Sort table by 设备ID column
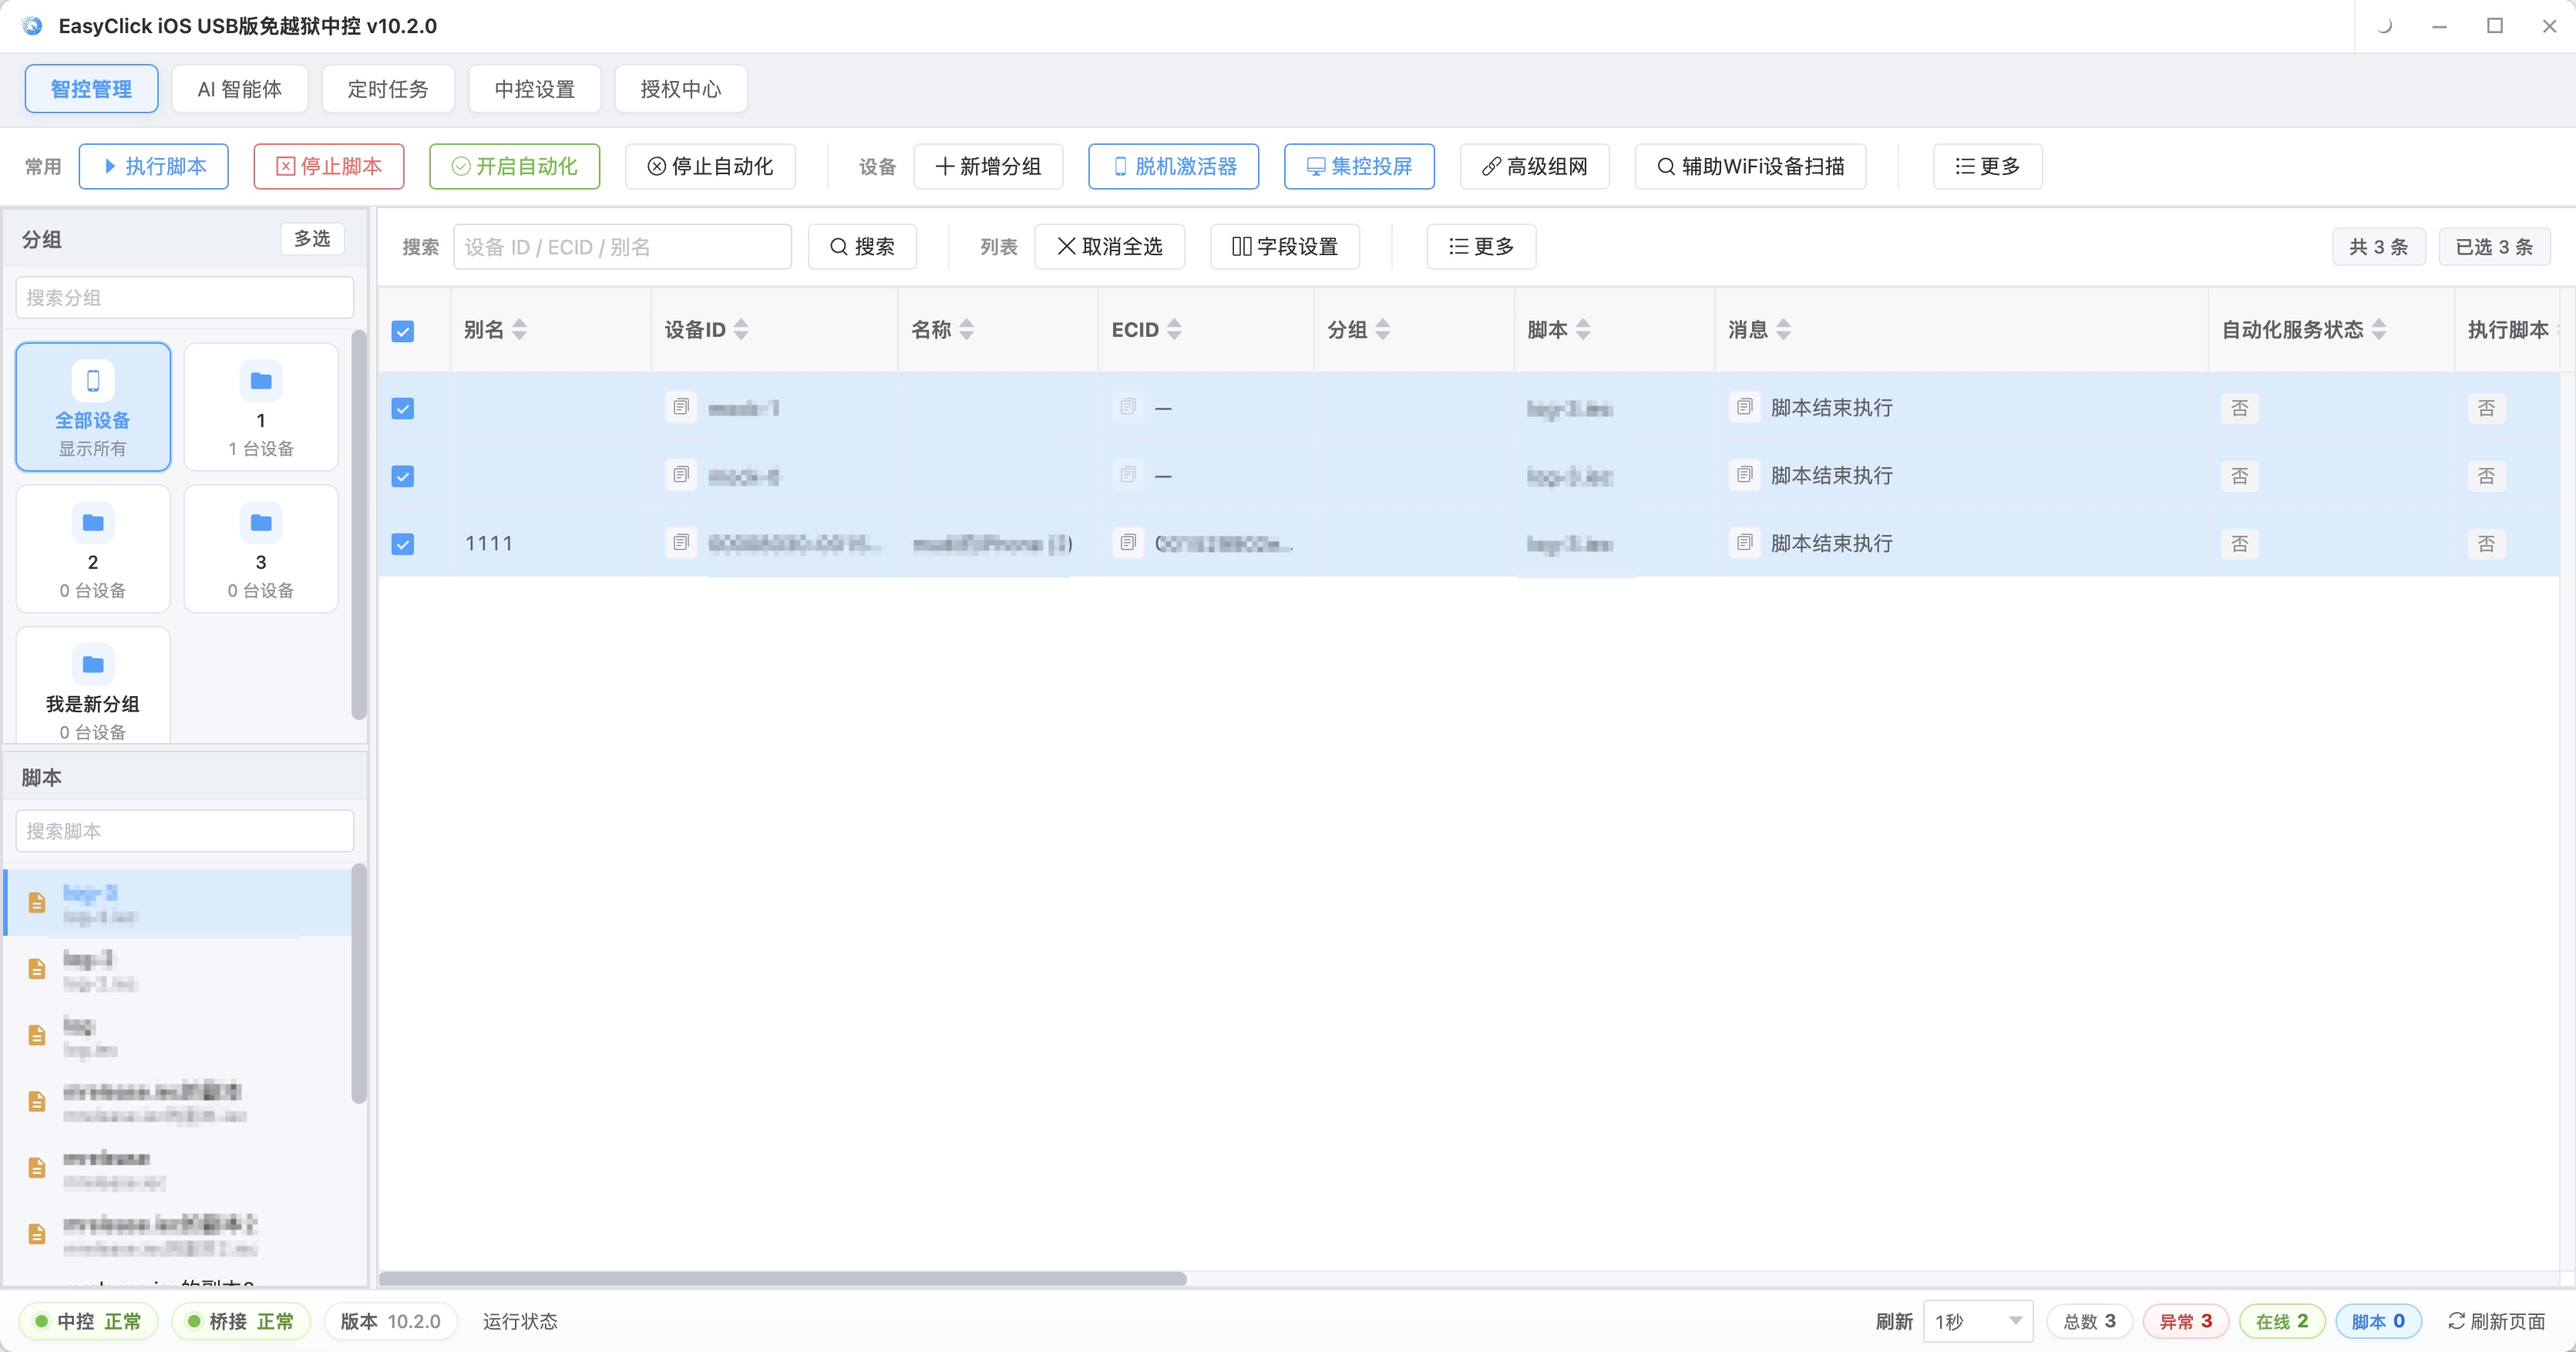This screenshot has width=2576, height=1352. tap(741, 330)
